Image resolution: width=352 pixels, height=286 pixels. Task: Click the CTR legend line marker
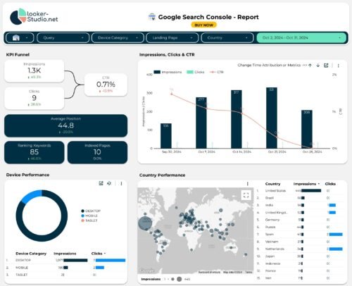click(213, 72)
